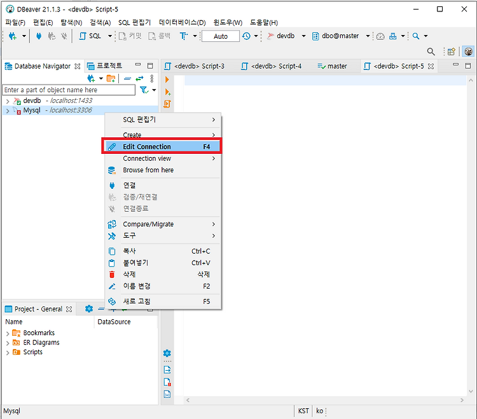This screenshot has width=477, height=419.
Task: Click the Auto commit mode field
Action: coord(221,36)
